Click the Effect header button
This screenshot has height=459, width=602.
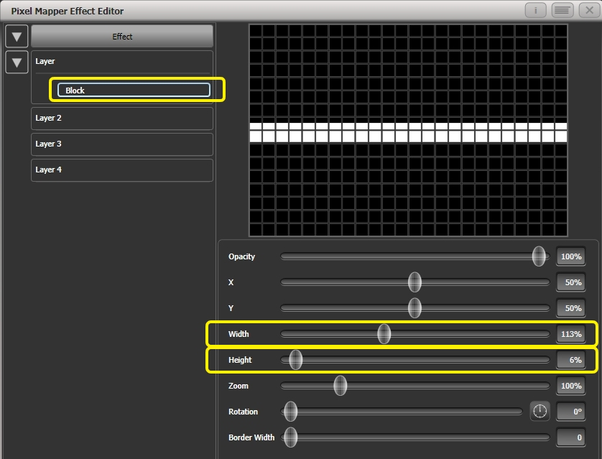(121, 36)
